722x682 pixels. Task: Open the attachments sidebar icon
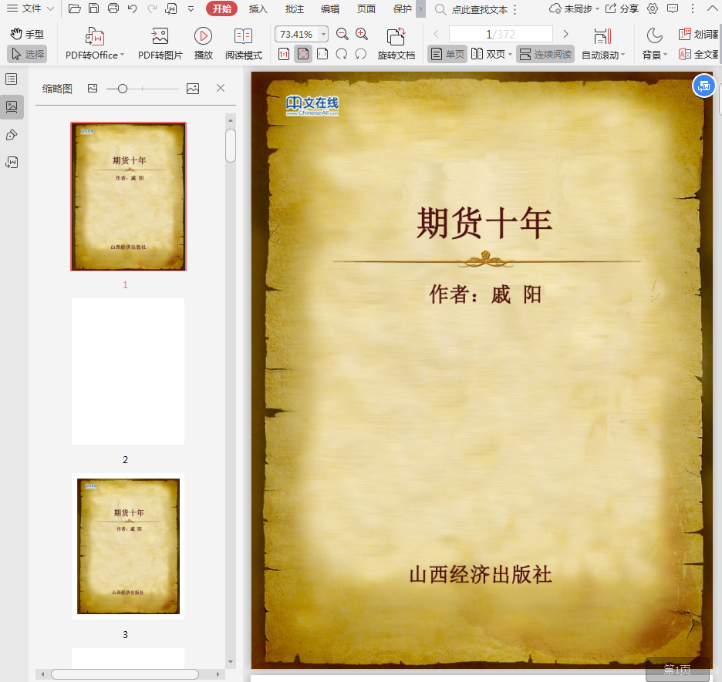12,163
